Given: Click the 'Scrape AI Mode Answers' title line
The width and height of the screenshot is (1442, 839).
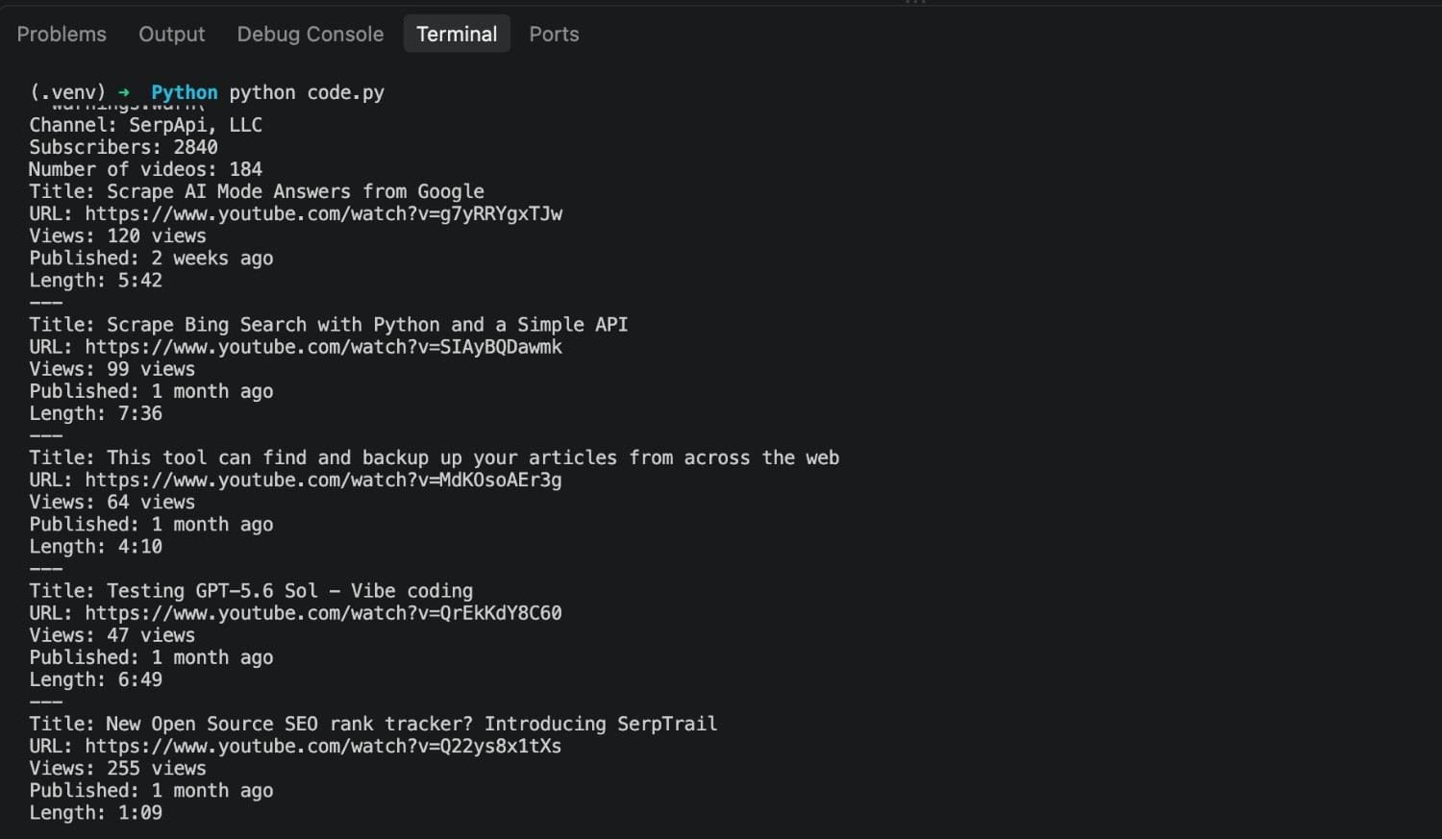Looking at the screenshot, I should (x=257, y=191).
